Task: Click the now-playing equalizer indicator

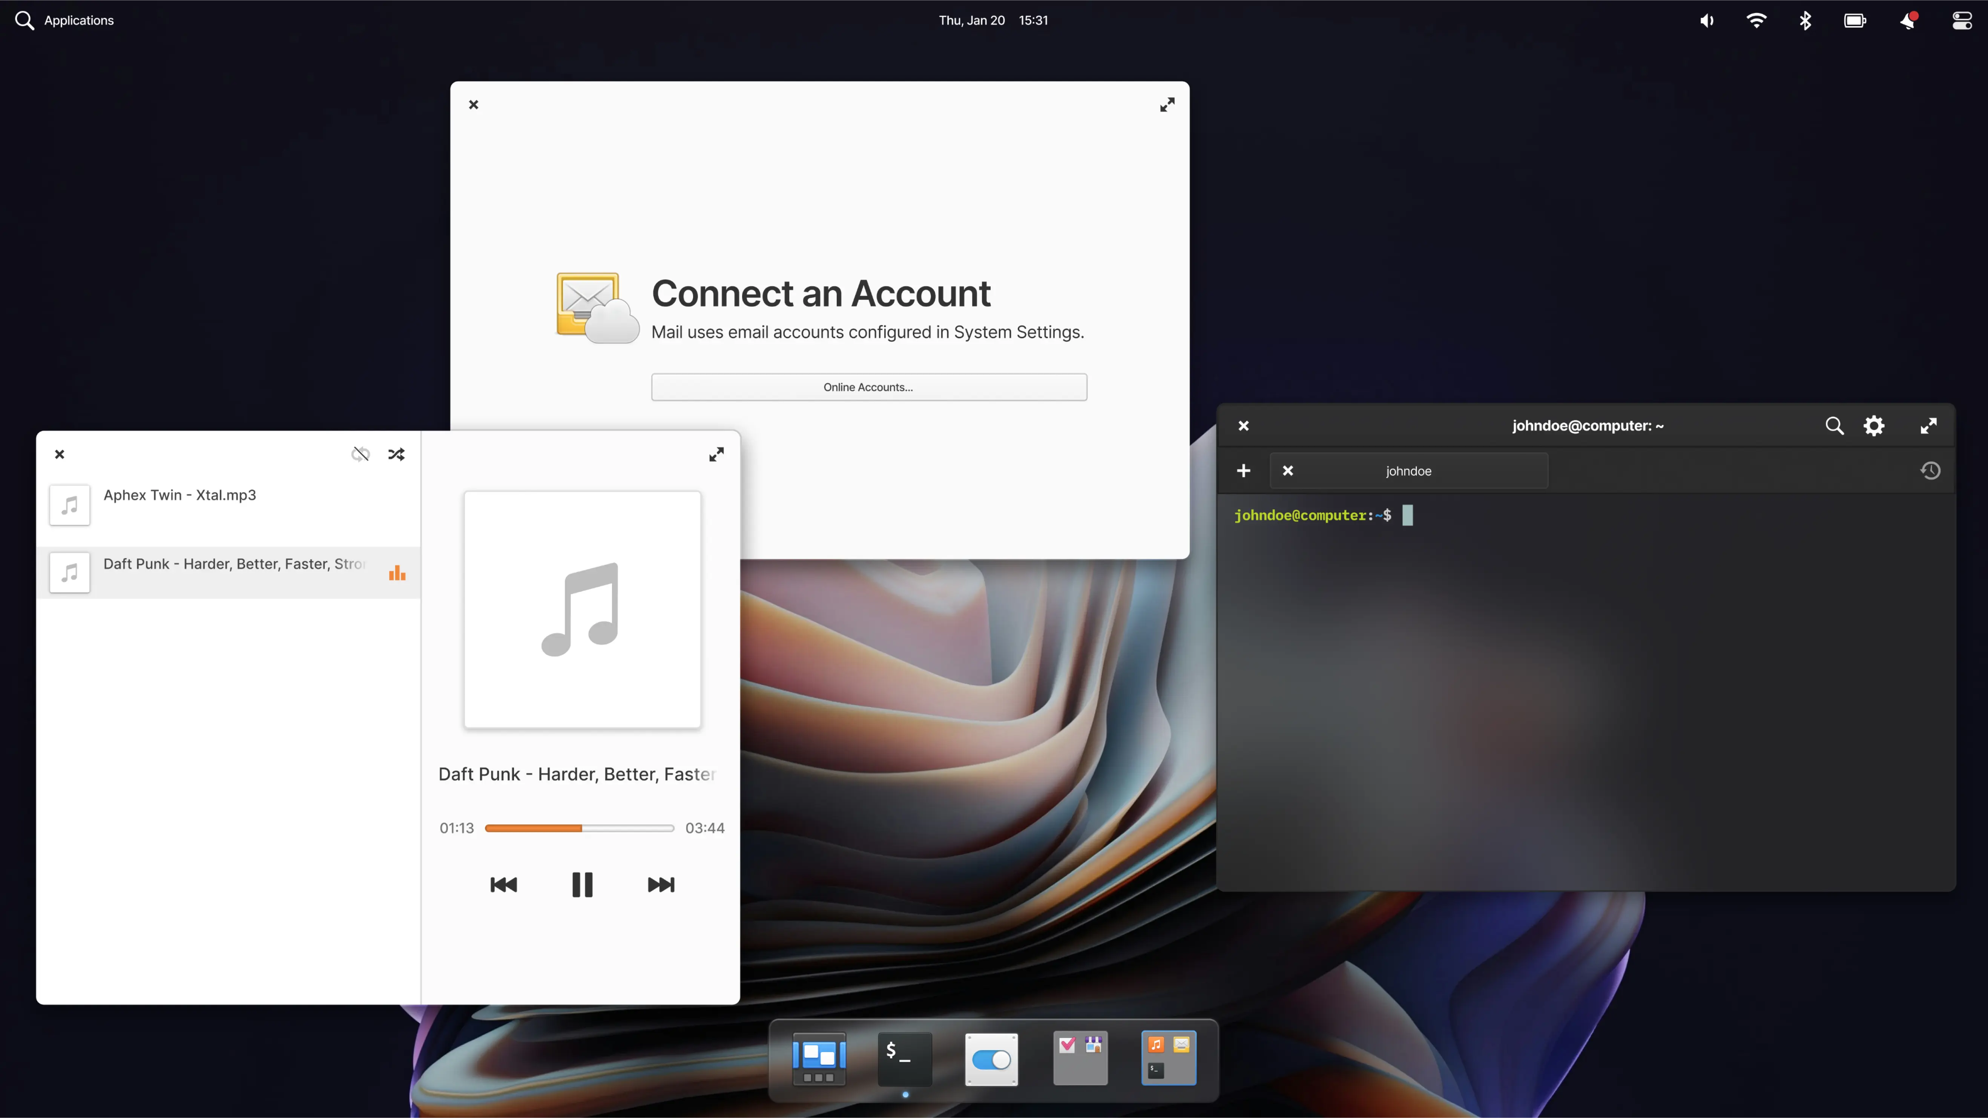Action: click(x=397, y=572)
